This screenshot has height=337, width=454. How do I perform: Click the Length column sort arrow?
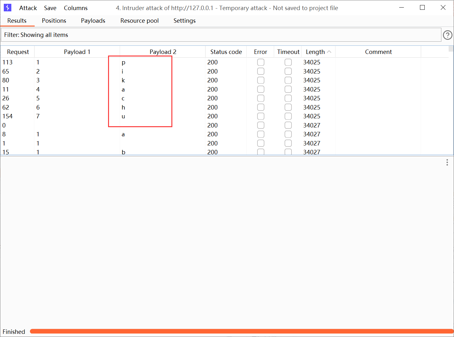pyautogui.click(x=329, y=52)
